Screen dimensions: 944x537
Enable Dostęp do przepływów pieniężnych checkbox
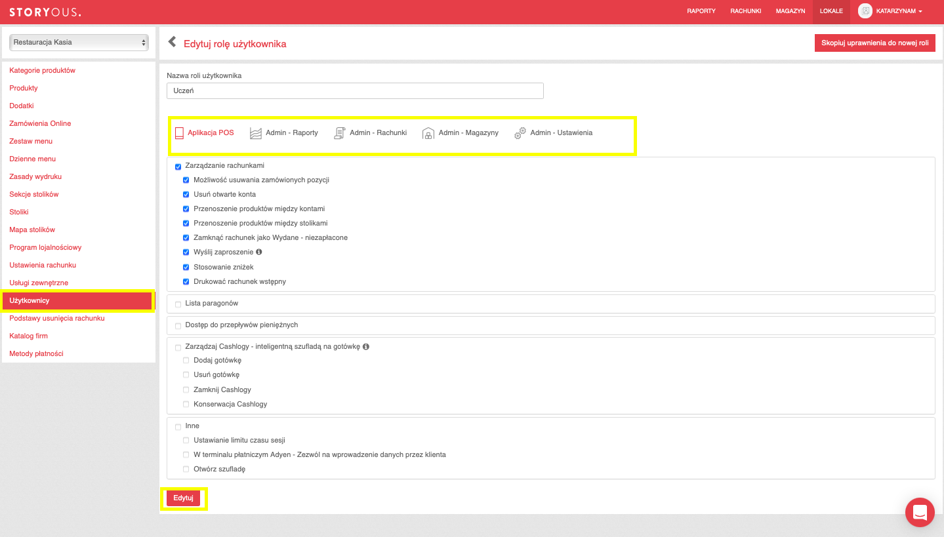pos(178,326)
